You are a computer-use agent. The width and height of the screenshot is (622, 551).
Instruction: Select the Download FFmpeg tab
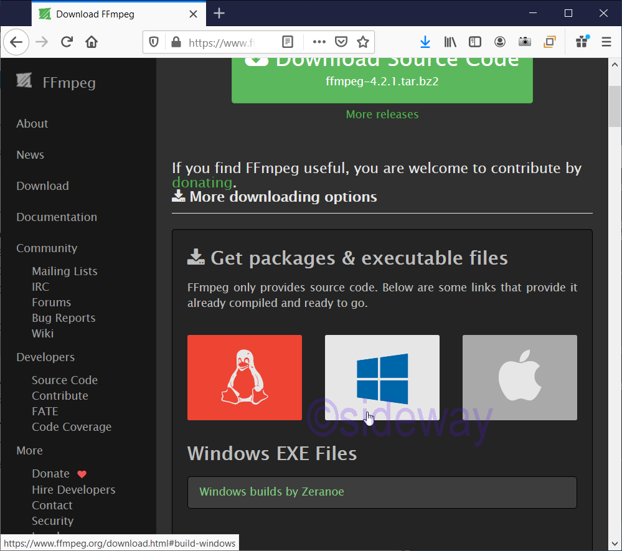click(x=119, y=14)
